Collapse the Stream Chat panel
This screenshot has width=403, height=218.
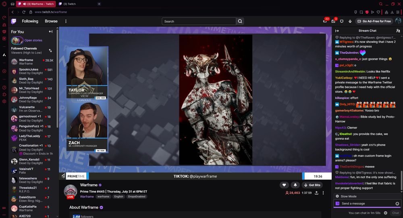[x=337, y=31]
